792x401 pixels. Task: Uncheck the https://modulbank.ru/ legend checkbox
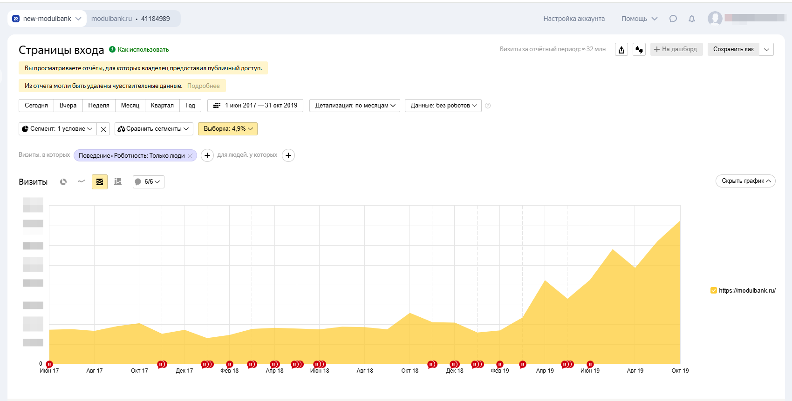(713, 291)
